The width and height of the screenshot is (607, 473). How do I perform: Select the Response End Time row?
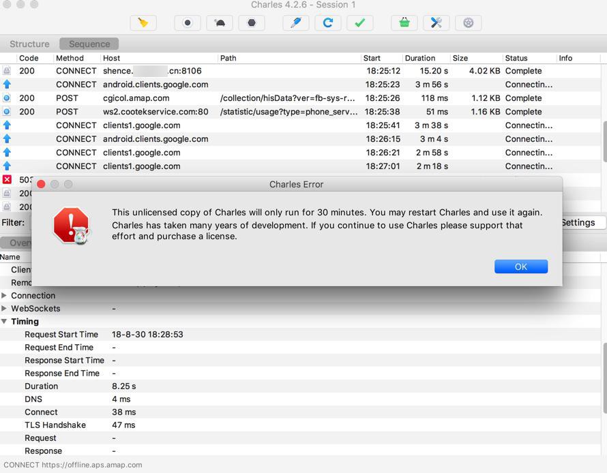point(300,373)
